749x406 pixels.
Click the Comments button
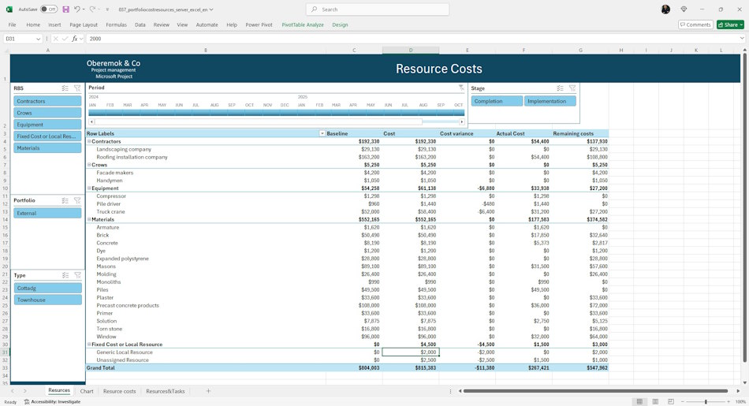(x=695, y=25)
